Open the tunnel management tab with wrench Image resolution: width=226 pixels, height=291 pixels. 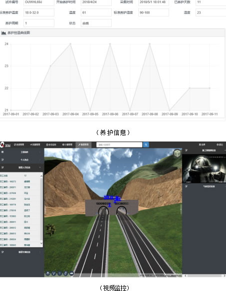83,145
